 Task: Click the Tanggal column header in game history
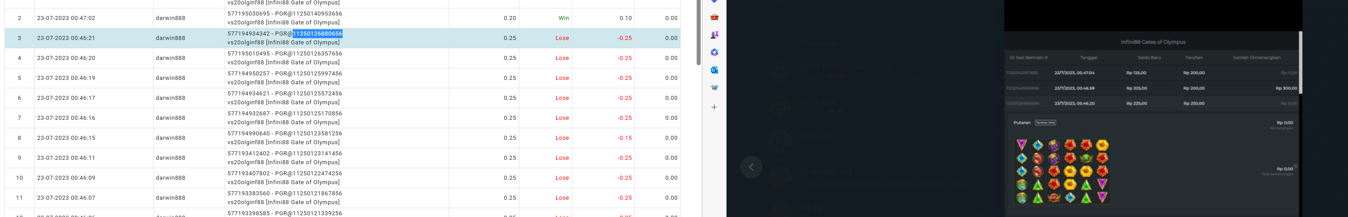[1089, 57]
